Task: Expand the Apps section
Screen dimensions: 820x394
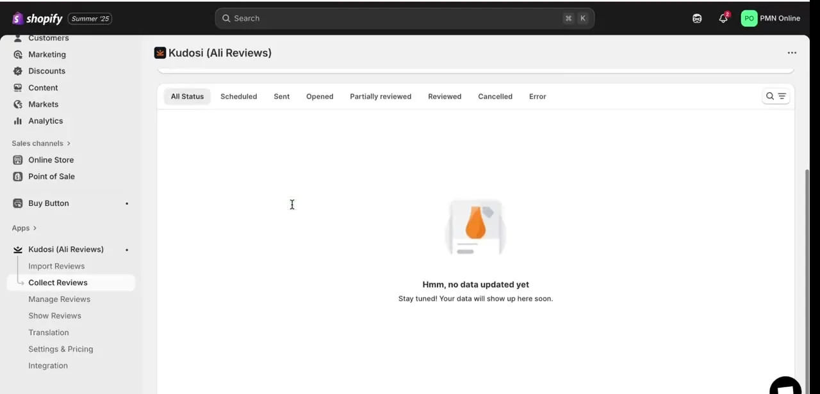Action: click(24, 228)
